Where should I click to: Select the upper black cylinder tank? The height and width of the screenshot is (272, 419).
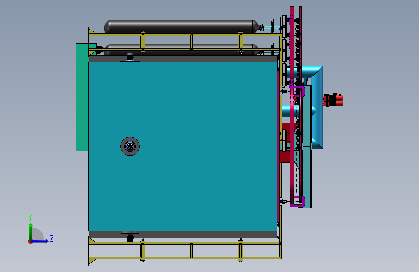[182, 26]
